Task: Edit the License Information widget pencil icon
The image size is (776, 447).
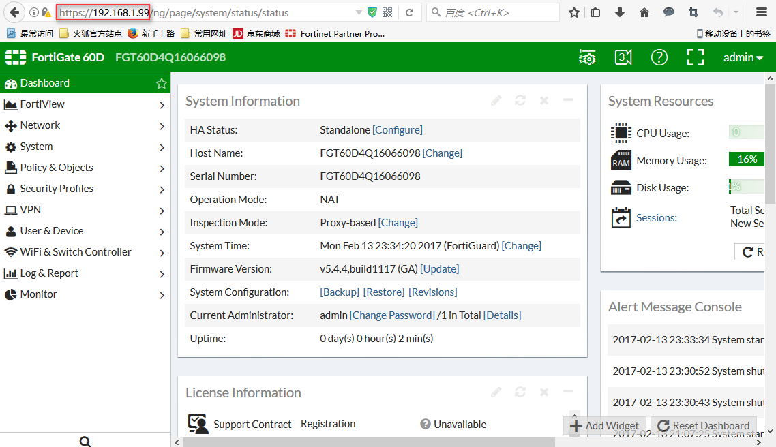Action: coord(496,392)
